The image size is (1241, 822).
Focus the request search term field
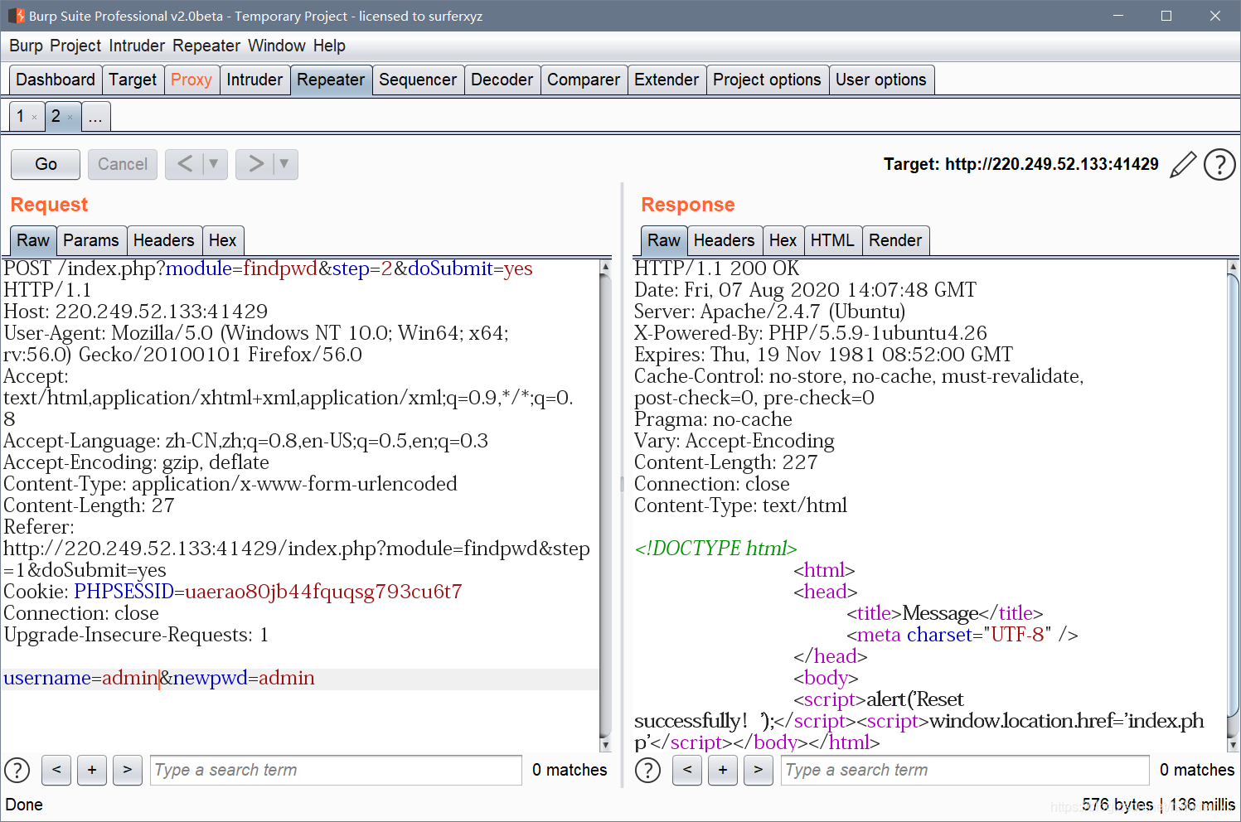pyautogui.click(x=336, y=770)
